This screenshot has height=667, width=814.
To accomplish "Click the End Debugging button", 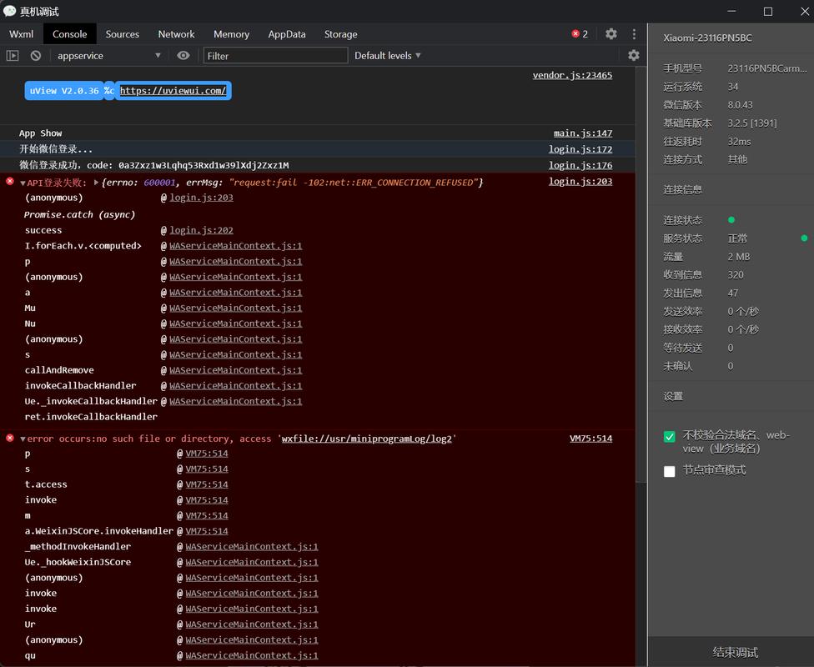I will coord(735,652).
